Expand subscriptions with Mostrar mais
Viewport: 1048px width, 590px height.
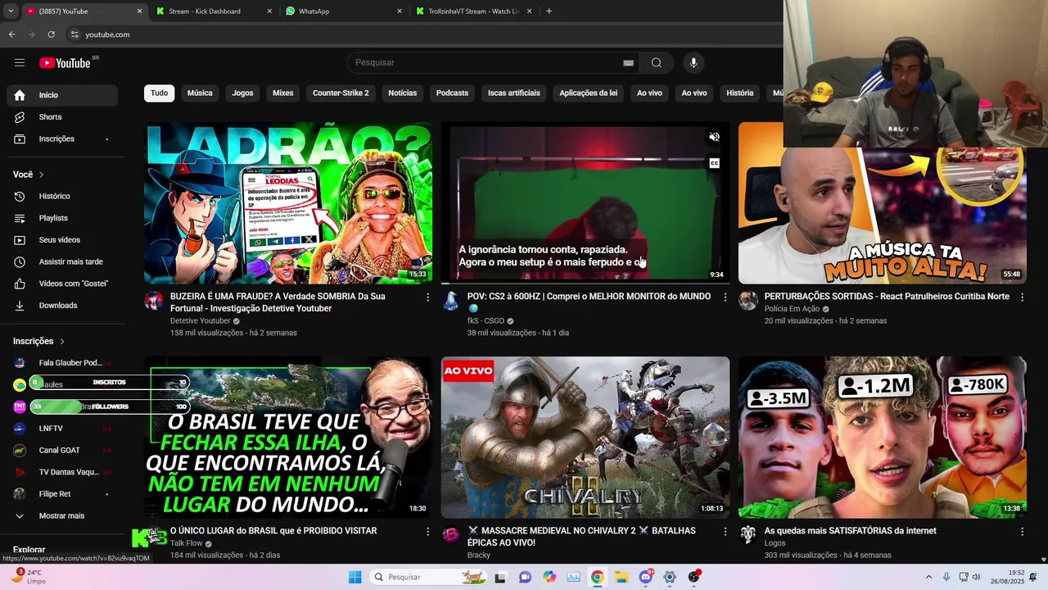[x=62, y=516]
